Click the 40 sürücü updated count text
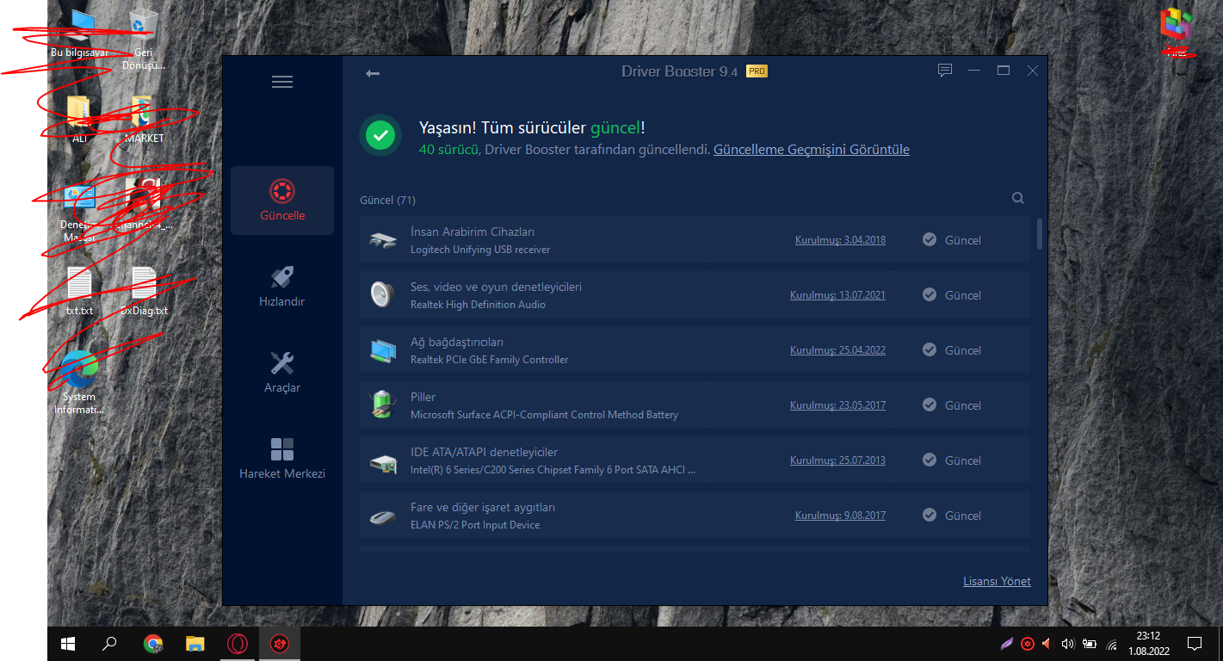Image resolution: width=1223 pixels, height=661 pixels. (449, 150)
